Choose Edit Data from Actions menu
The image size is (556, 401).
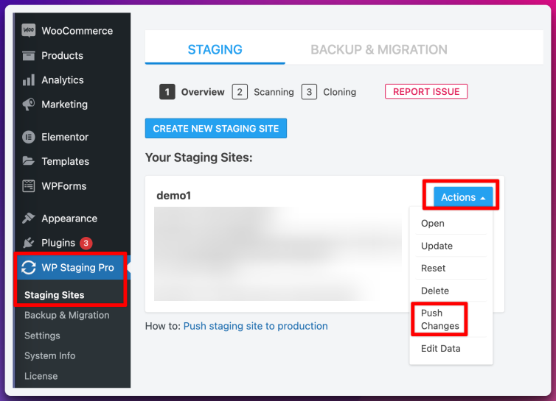[451, 348]
